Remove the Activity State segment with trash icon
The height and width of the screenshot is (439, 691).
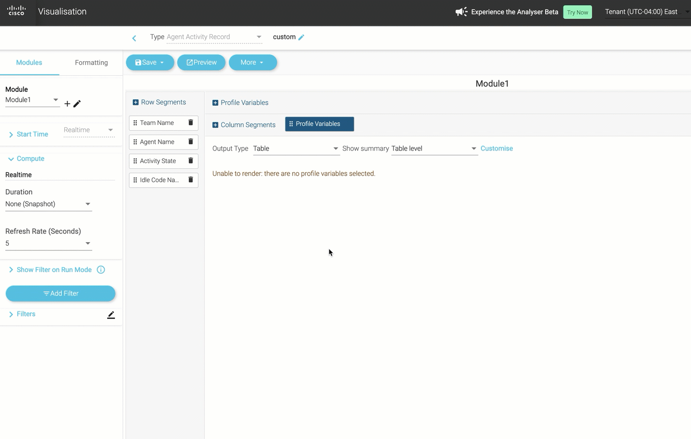click(x=191, y=161)
